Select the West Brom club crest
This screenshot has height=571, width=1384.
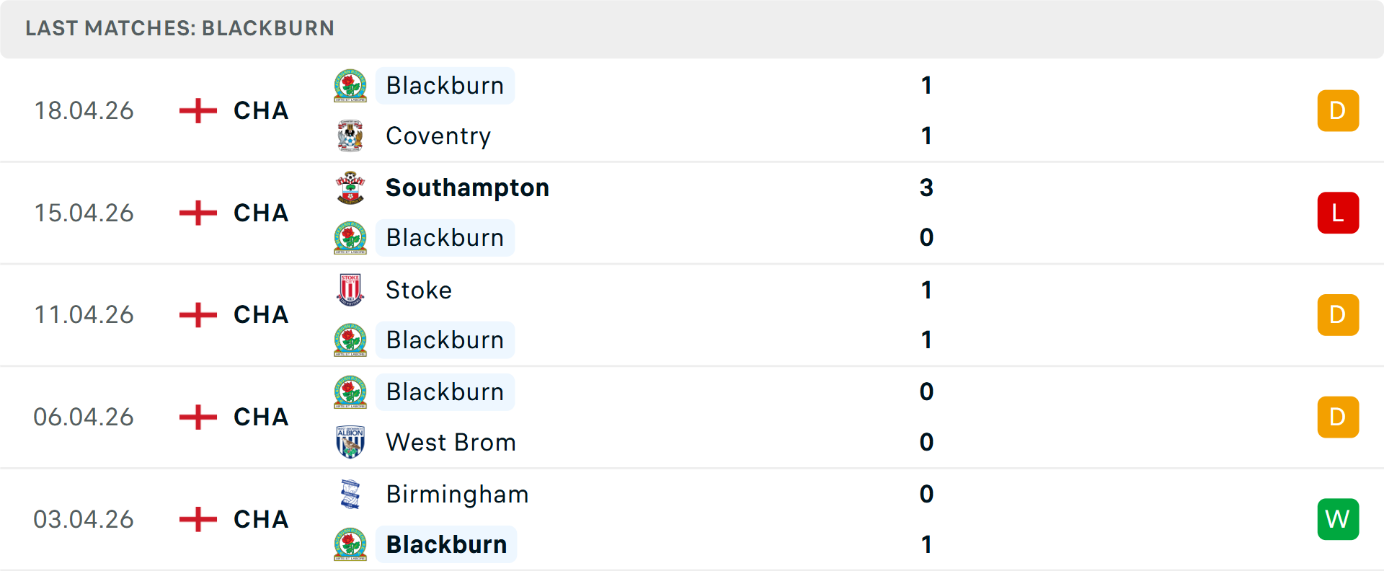(x=350, y=442)
